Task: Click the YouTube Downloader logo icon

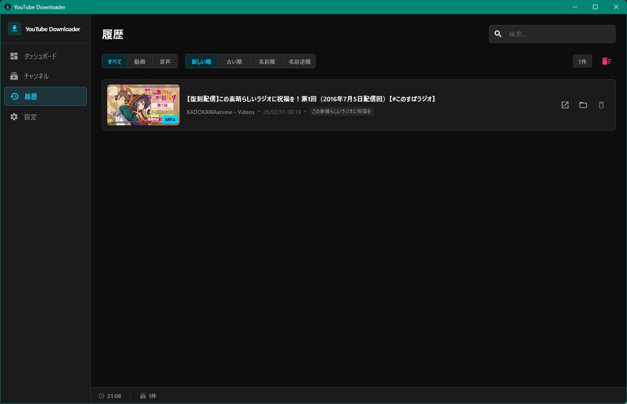Action: pyautogui.click(x=13, y=28)
